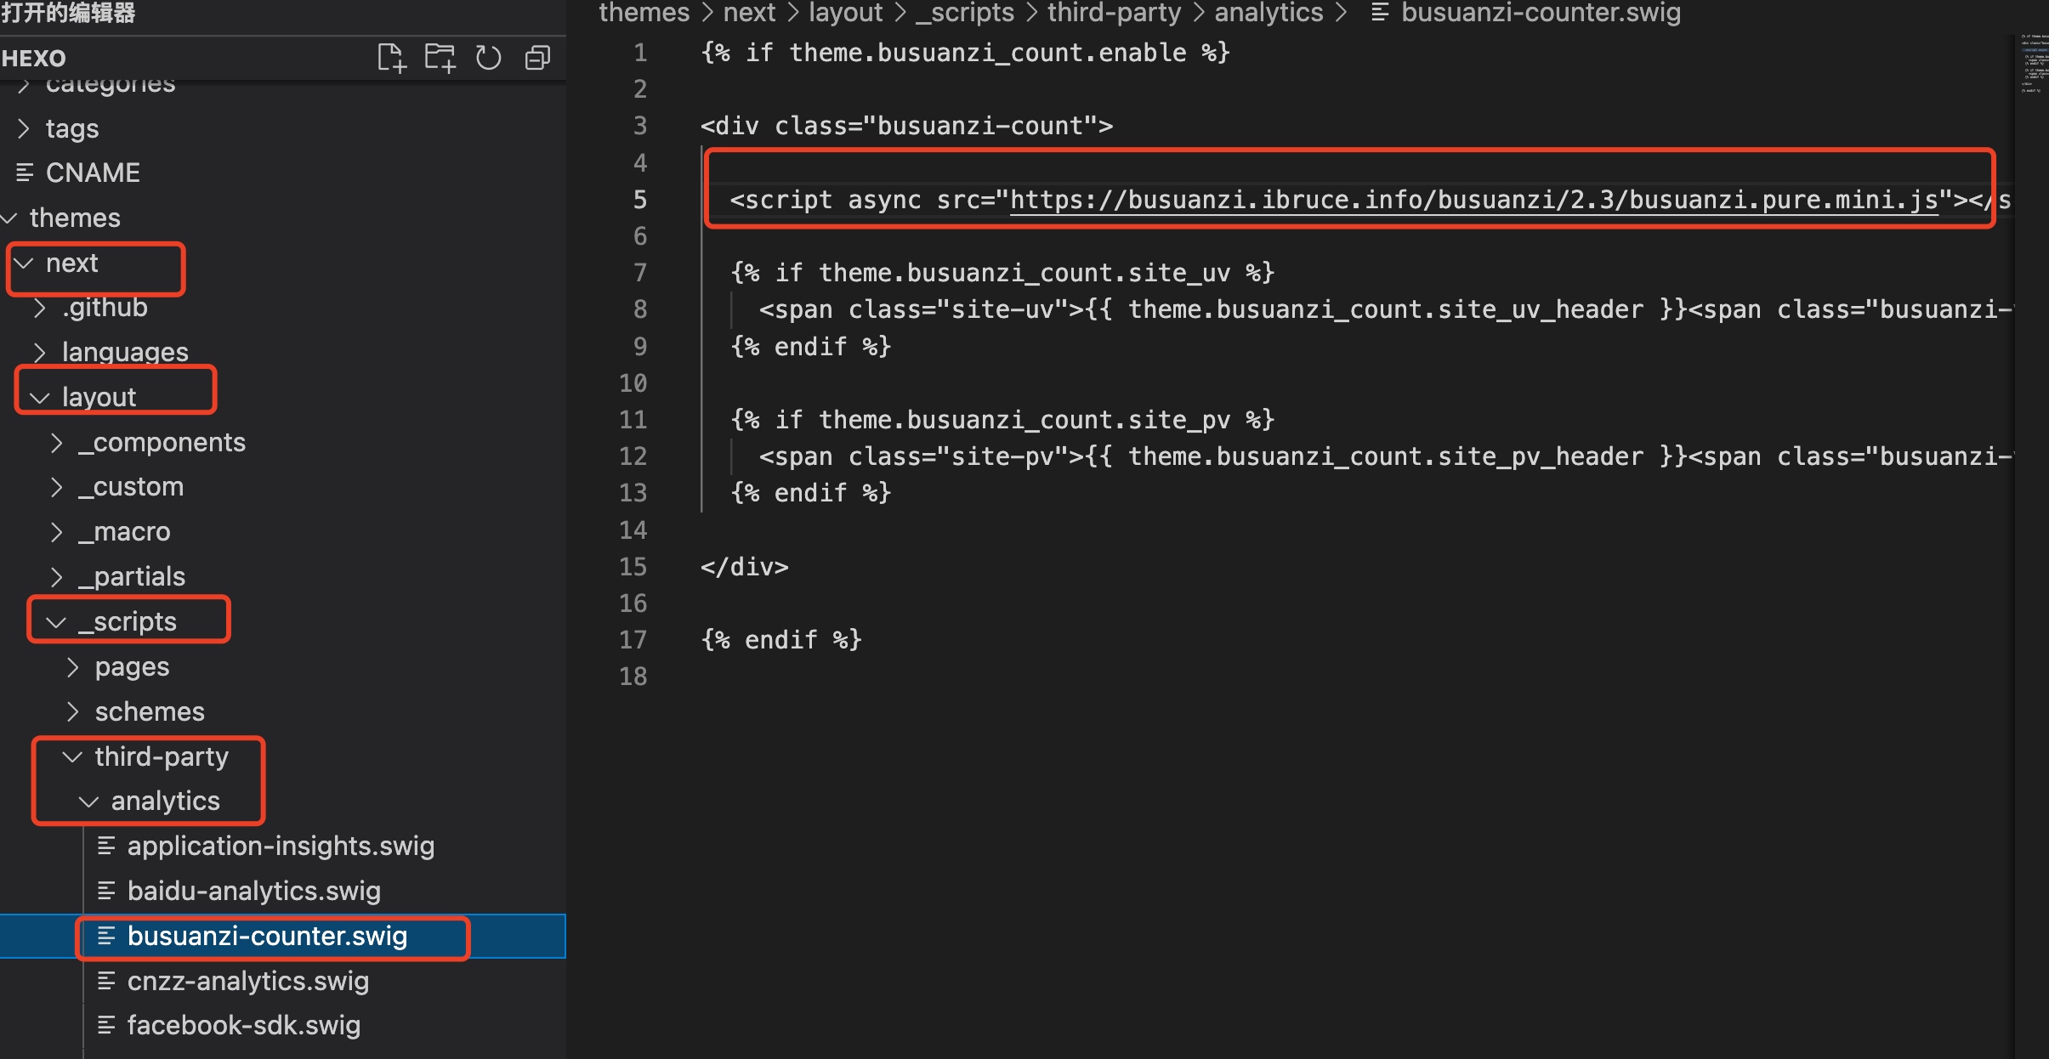Collapse the themes folder chevron
This screenshot has height=1059, width=2049.
[x=10, y=218]
